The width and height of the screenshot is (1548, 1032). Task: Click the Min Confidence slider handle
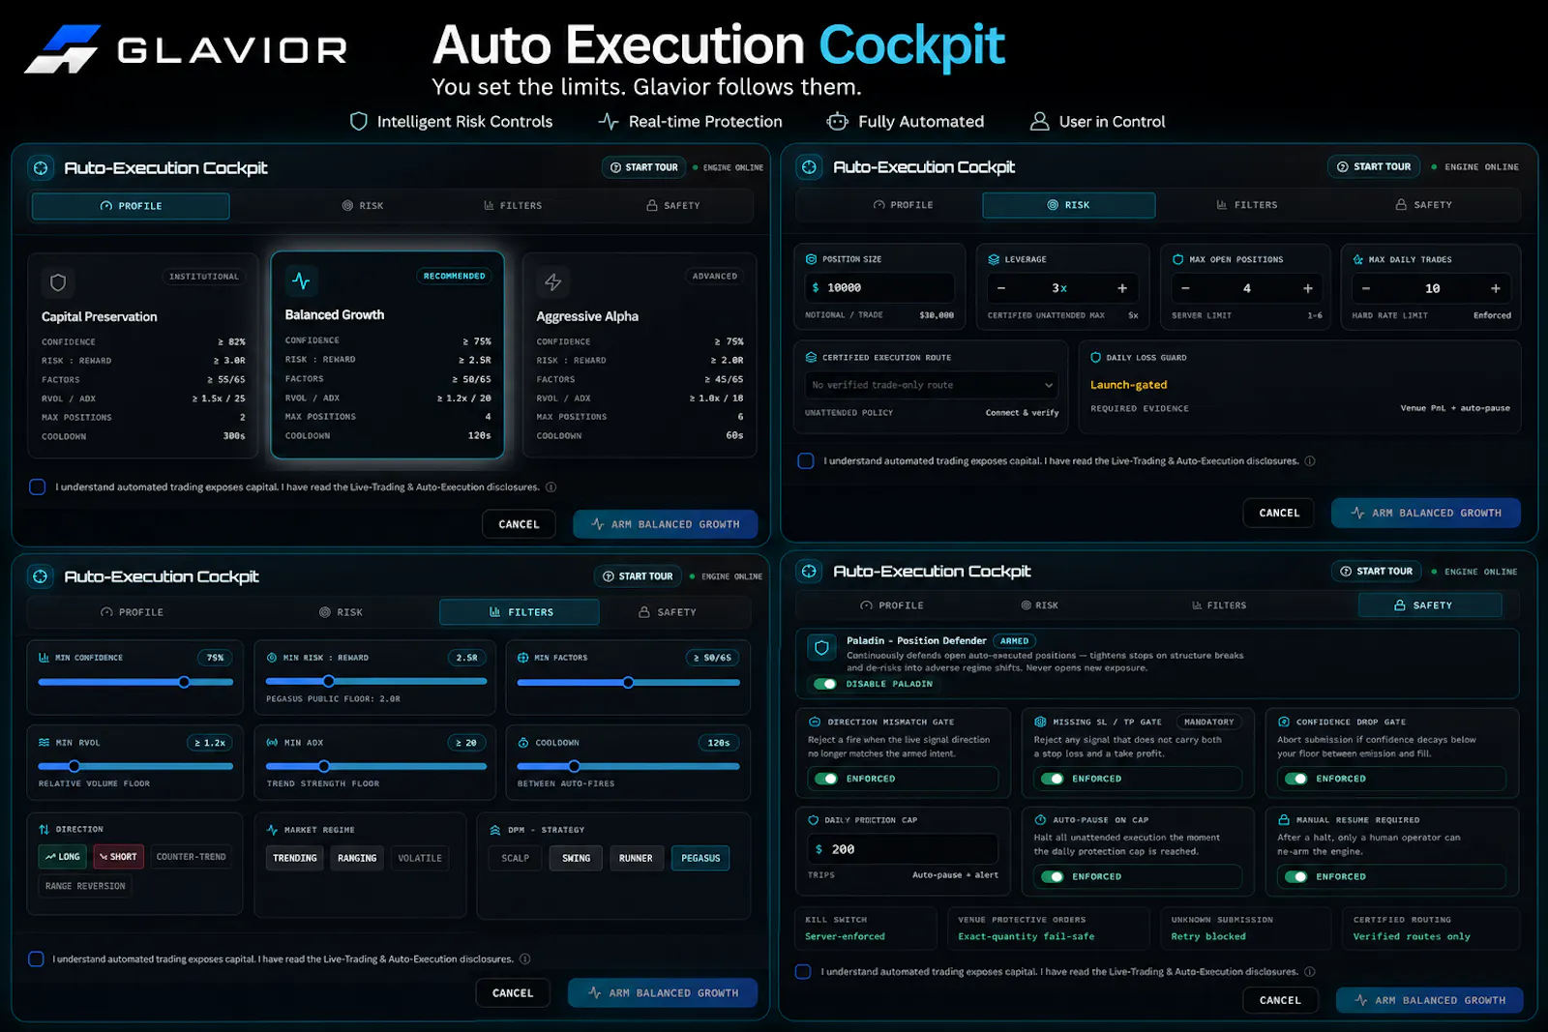[x=184, y=682]
